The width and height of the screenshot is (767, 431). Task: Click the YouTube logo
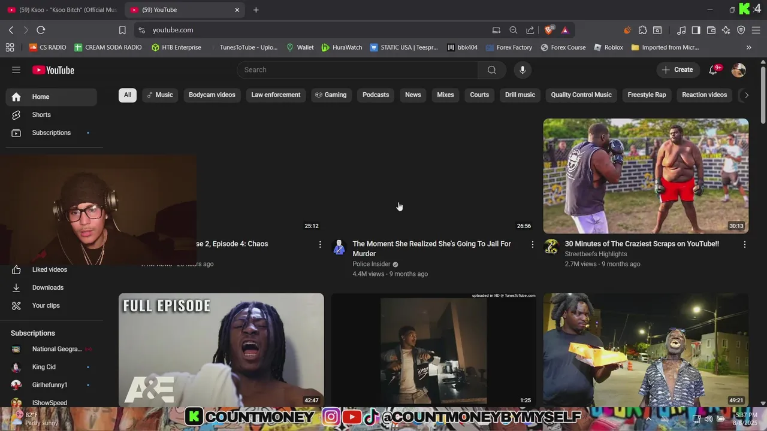[x=53, y=70]
